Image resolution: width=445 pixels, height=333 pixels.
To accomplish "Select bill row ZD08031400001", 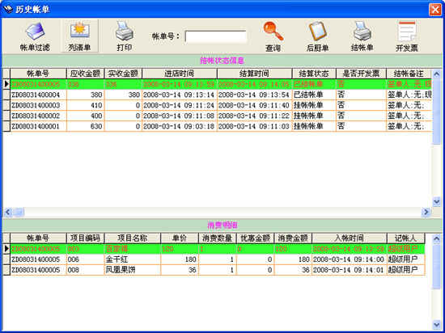I will pos(217,126).
